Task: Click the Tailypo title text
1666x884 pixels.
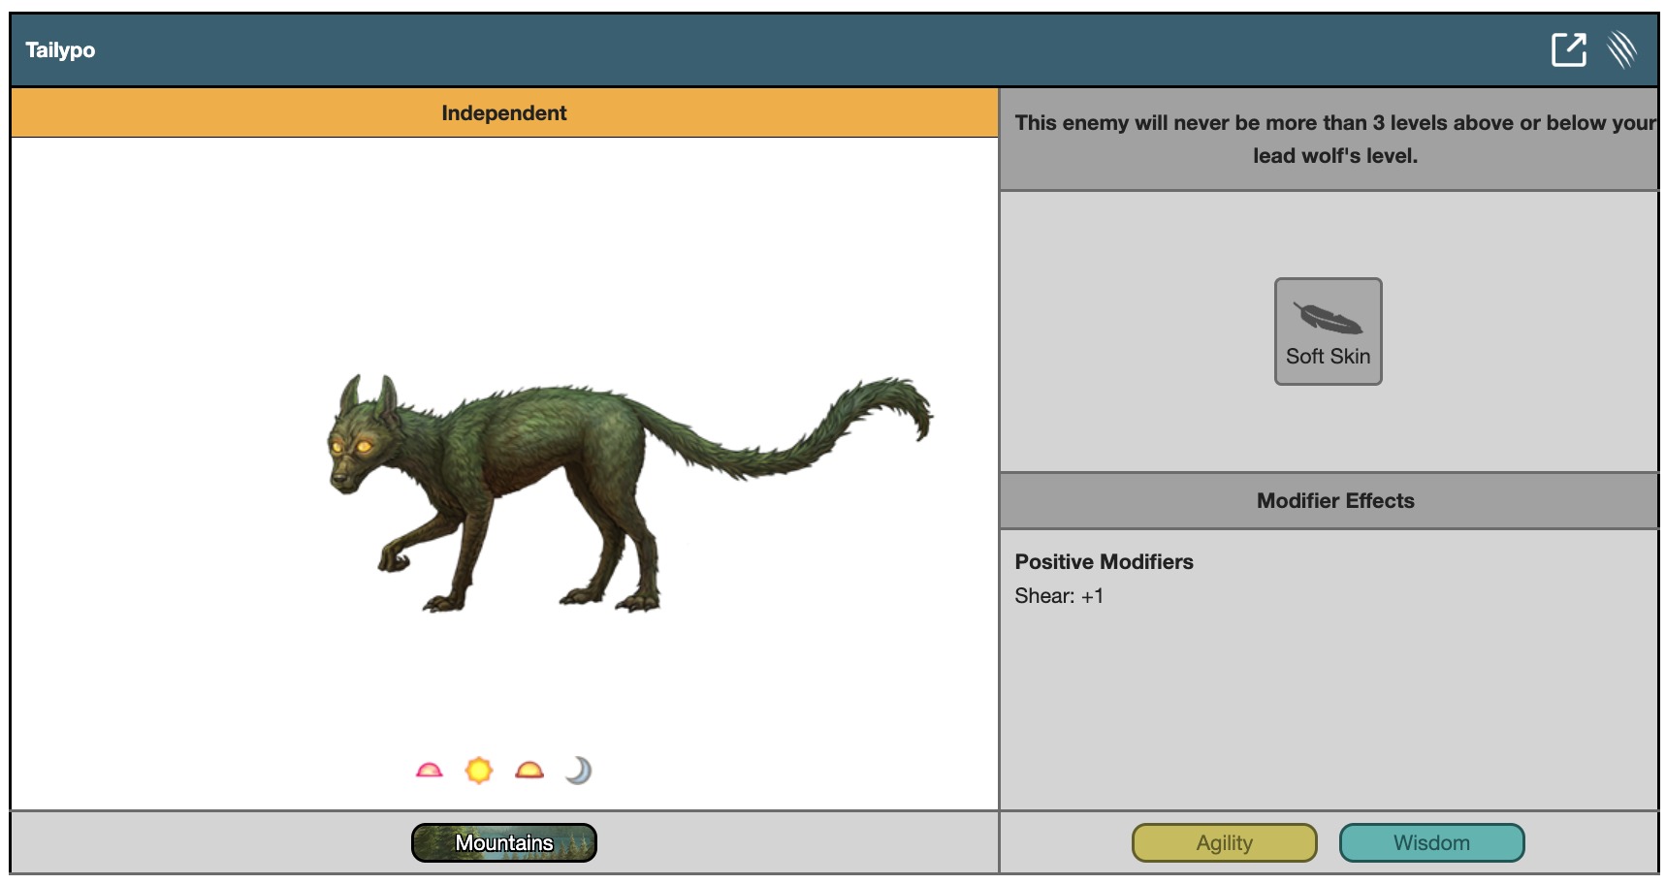Action: pos(60,50)
